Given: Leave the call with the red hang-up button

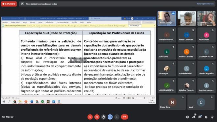Looking at the screenshot, I should coord(124,117).
